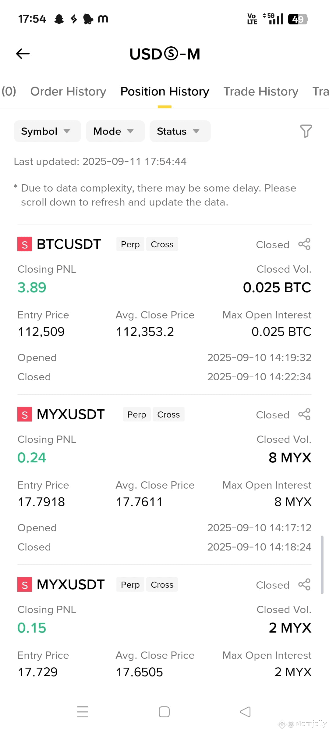Tap the back arrow icon
This screenshot has width=329, height=732.
pos(23,54)
